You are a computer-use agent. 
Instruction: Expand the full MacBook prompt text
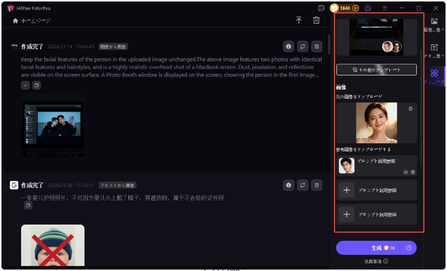tap(25, 85)
